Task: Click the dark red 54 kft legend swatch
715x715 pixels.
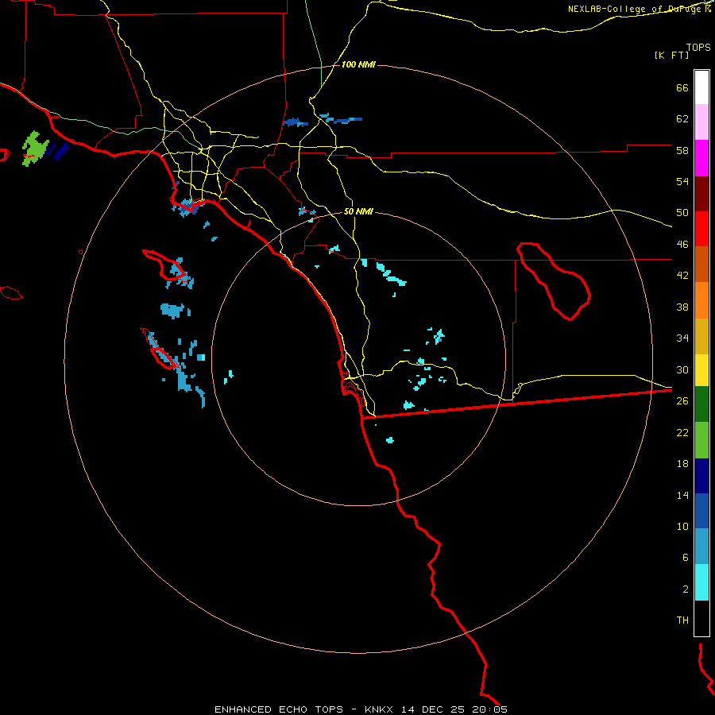Action: [x=701, y=194]
